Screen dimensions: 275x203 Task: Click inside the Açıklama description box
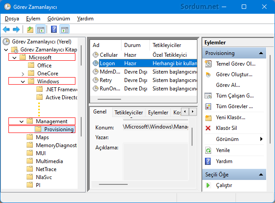click(156, 162)
